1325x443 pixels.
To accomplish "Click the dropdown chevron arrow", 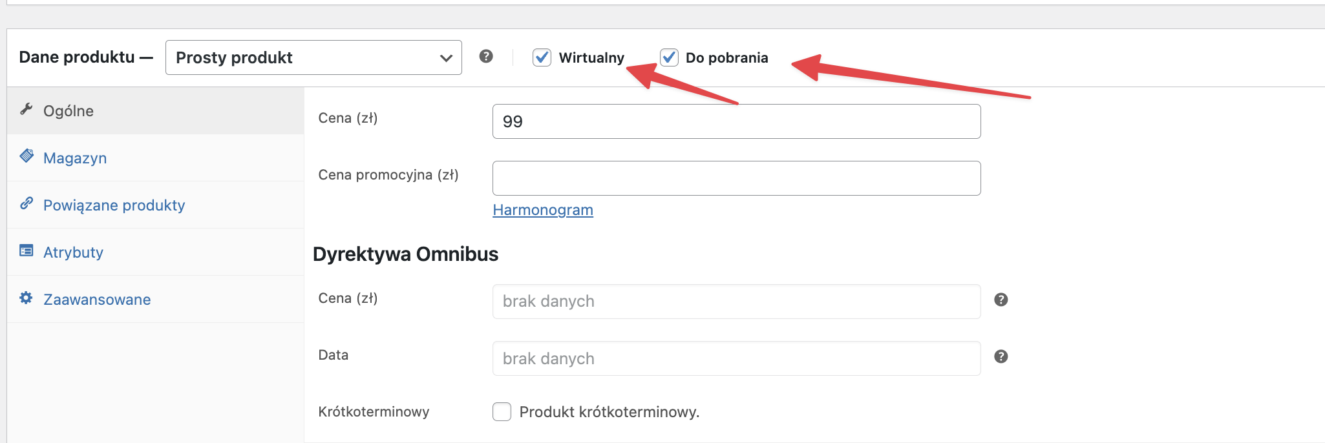I will tap(446, 58).
